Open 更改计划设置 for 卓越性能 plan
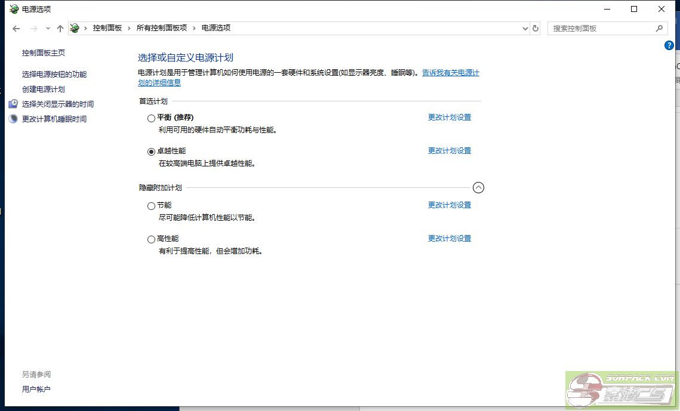680x411 pixels. (x=449, y=151)
